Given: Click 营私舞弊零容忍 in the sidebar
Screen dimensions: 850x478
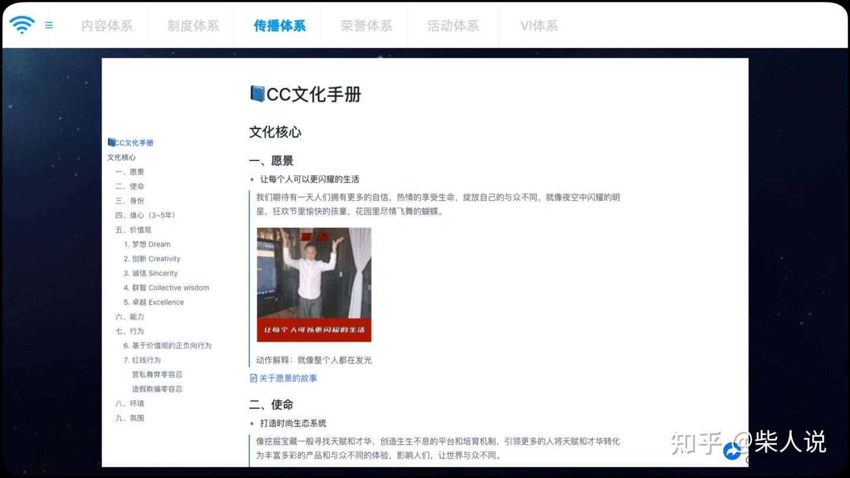Looking at the screenshot, I should tap(158, 374).
